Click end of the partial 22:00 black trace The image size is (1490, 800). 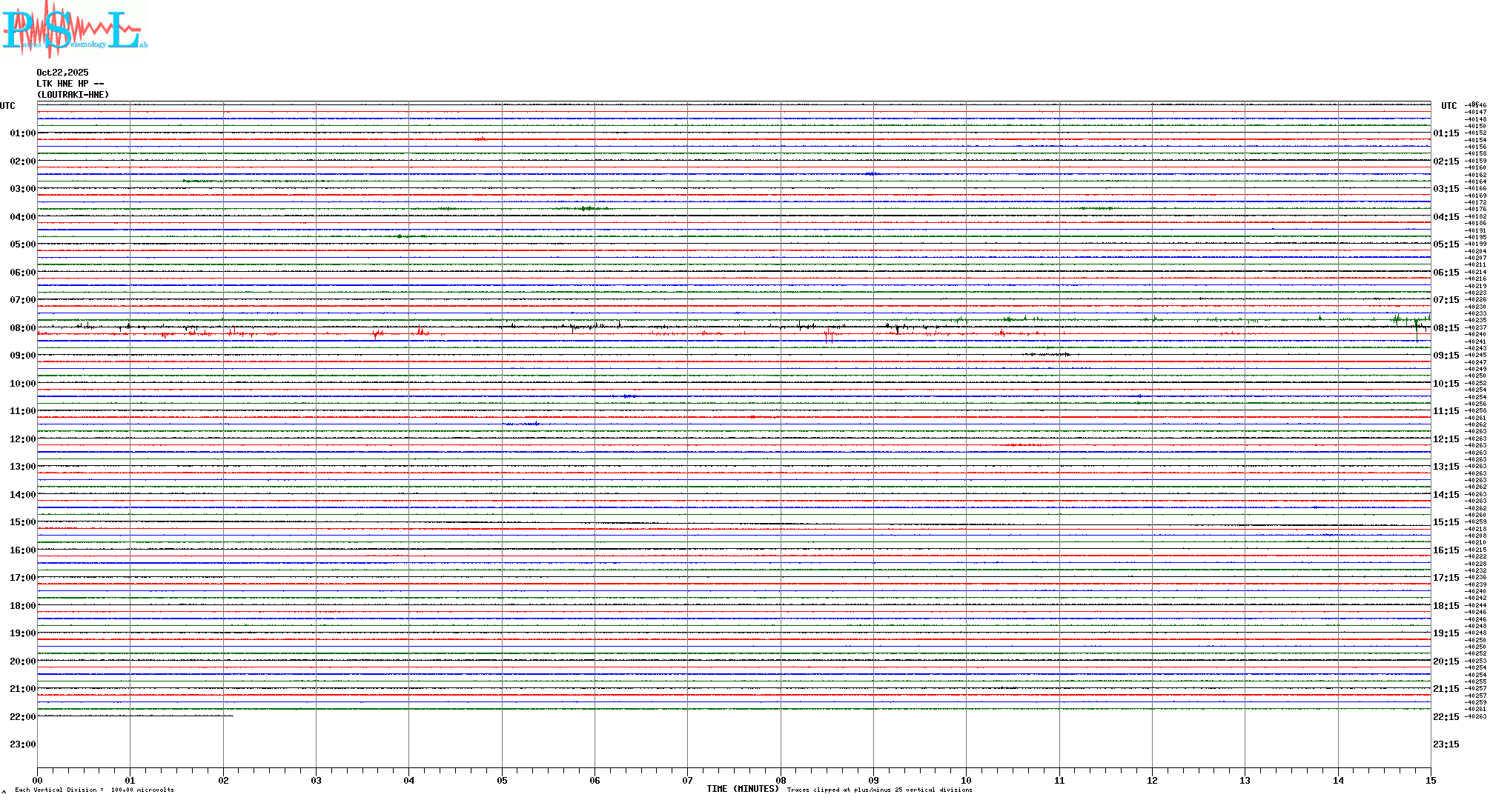coord(233,716)
